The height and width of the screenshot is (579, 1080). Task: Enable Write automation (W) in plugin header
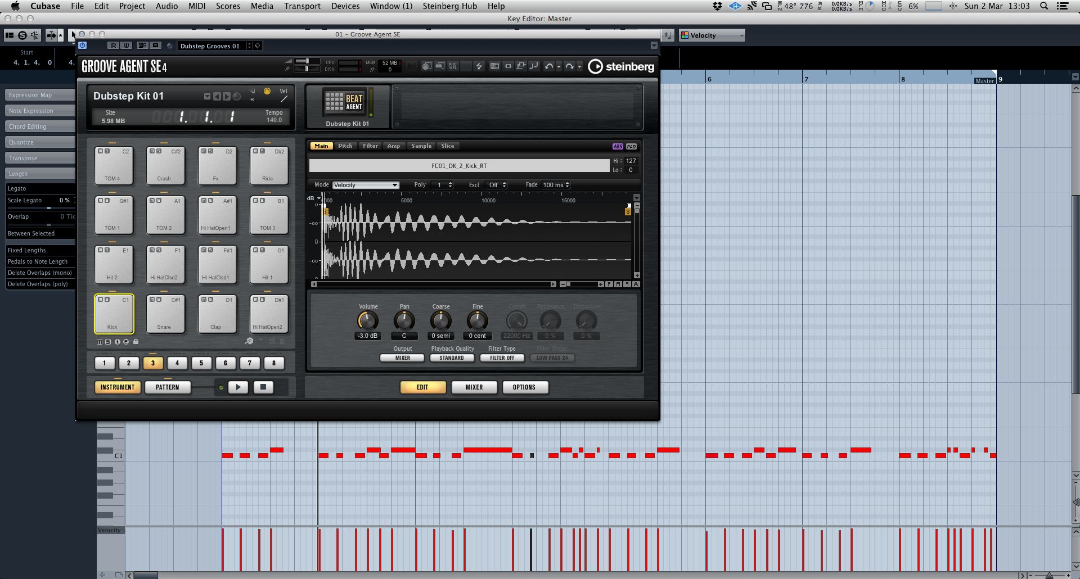tap(126, 46)
